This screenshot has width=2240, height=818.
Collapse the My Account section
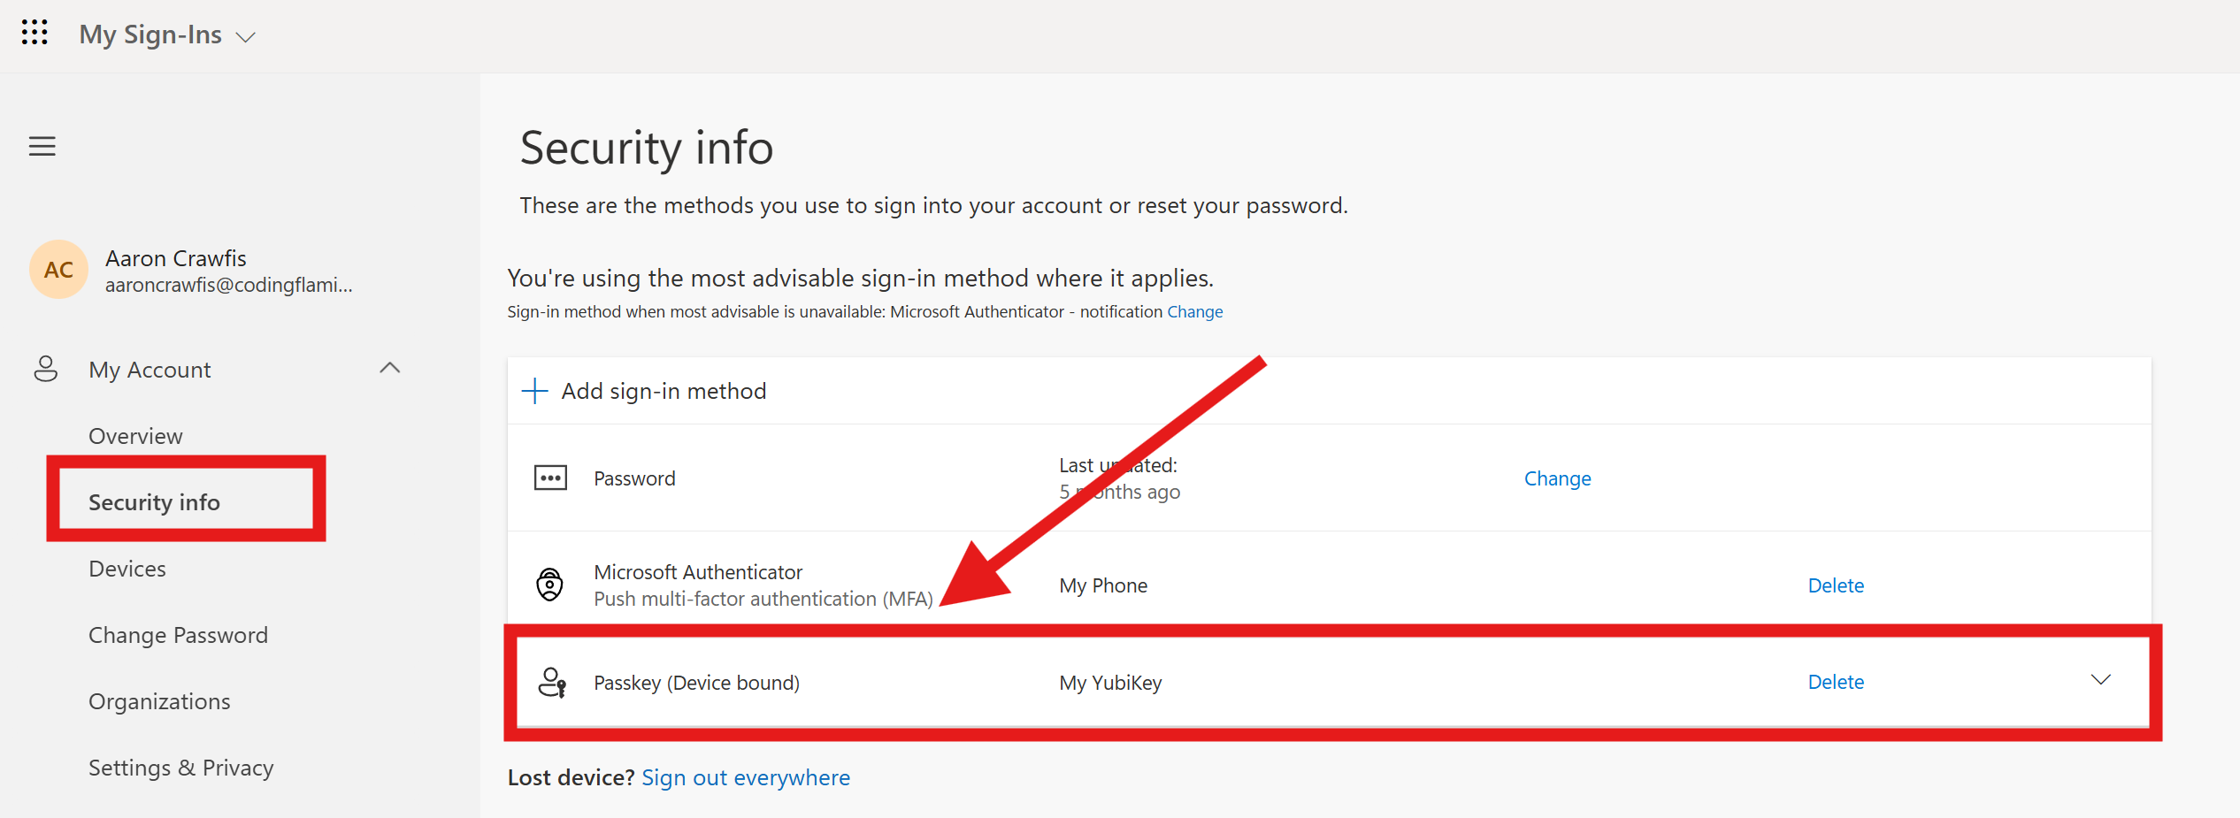(390, 368)
